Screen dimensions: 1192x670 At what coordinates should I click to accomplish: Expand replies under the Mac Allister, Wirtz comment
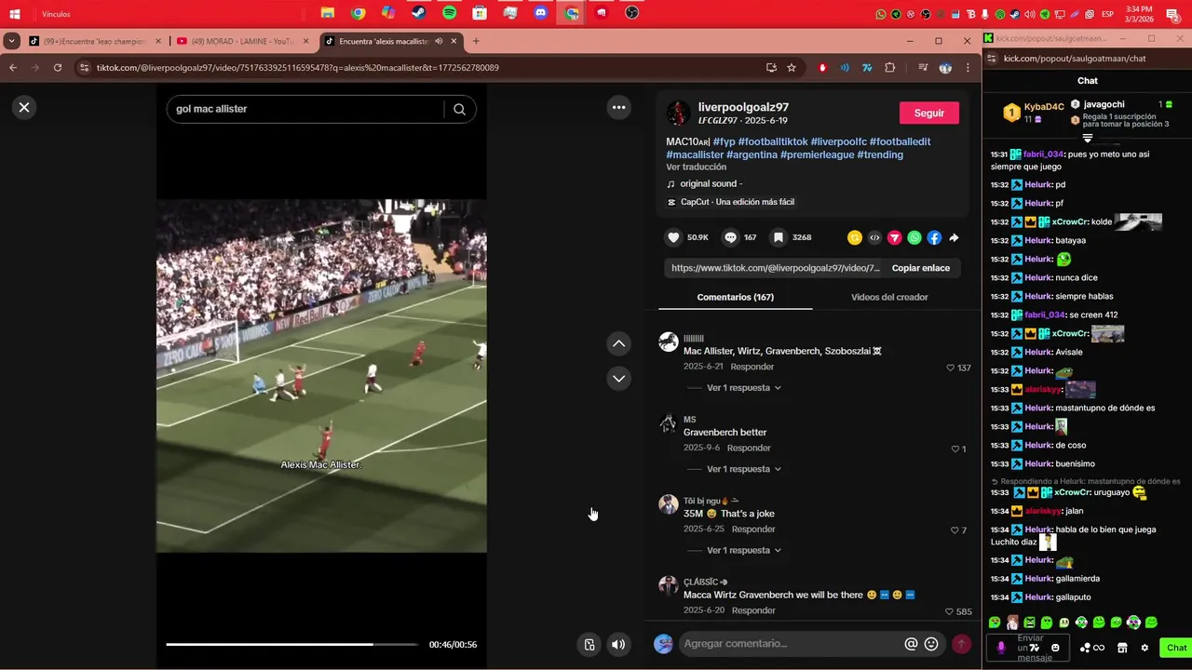click(743, 388)
